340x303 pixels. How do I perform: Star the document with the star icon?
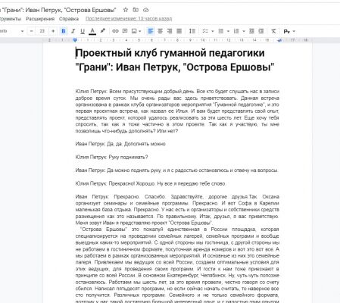(126, 10)
